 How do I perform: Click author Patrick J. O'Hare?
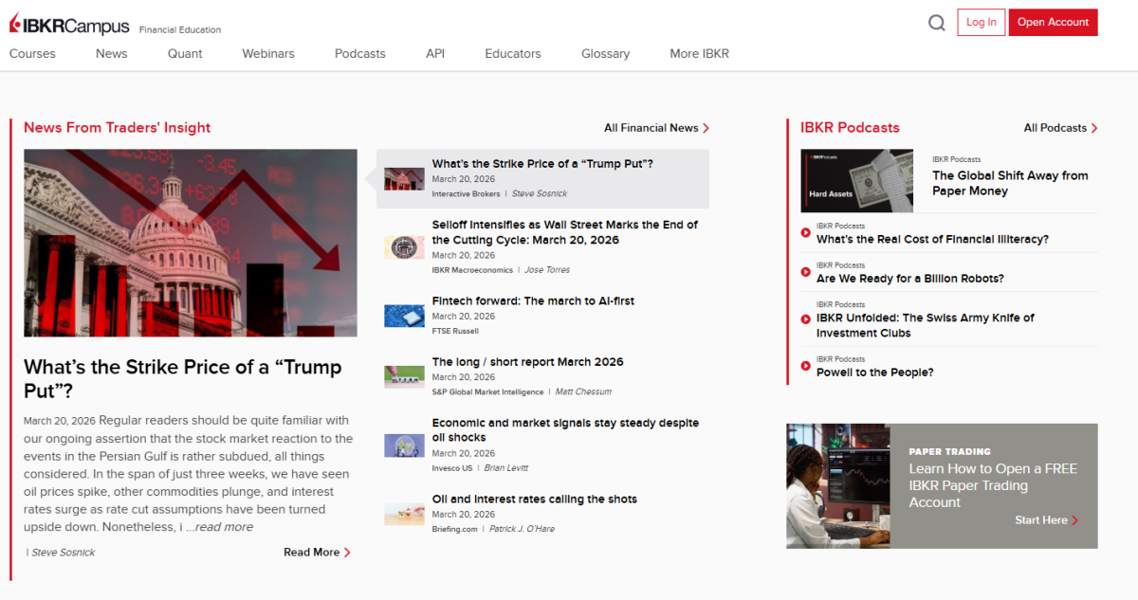[x=523, y=529]
